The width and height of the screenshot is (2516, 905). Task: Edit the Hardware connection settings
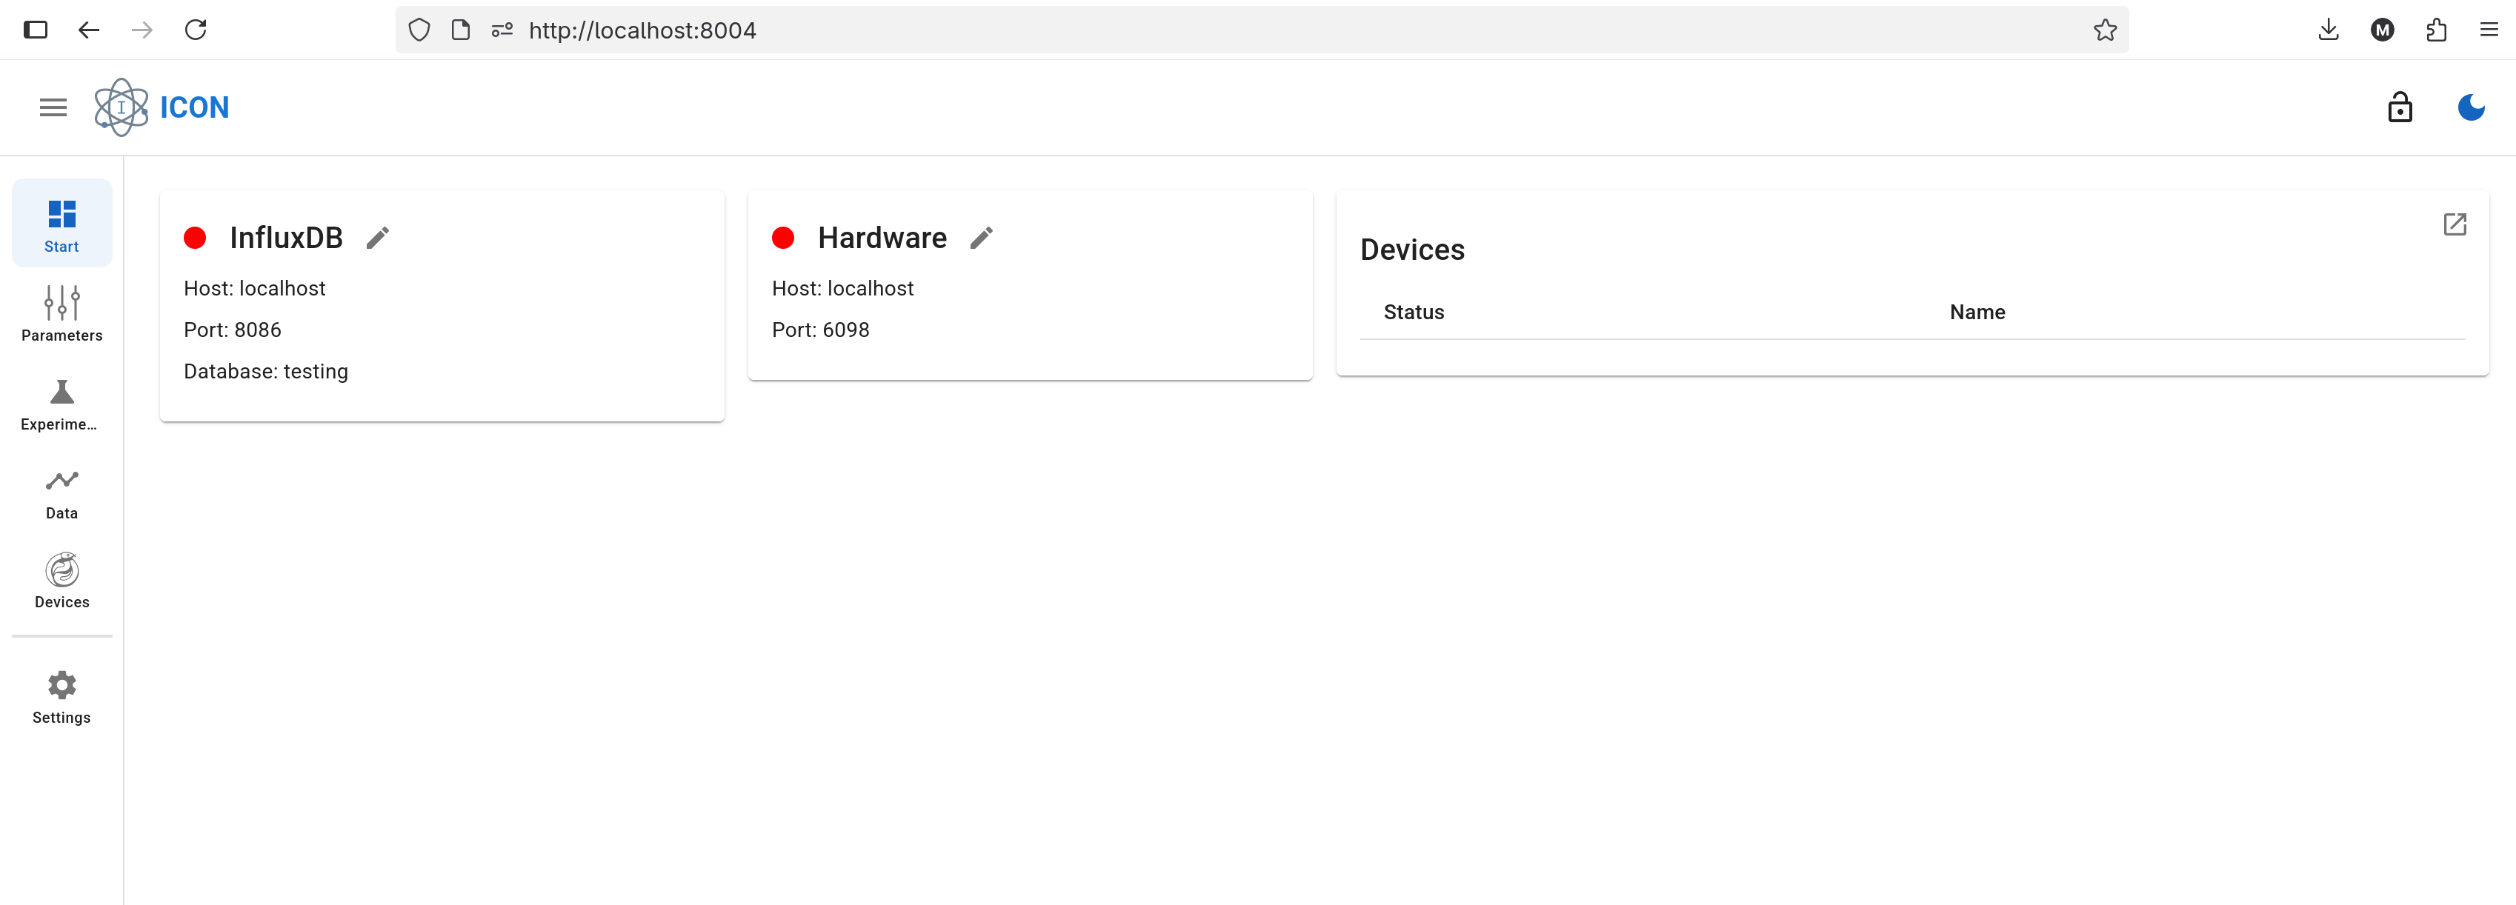pyautogui.click(x=982, y=237)
